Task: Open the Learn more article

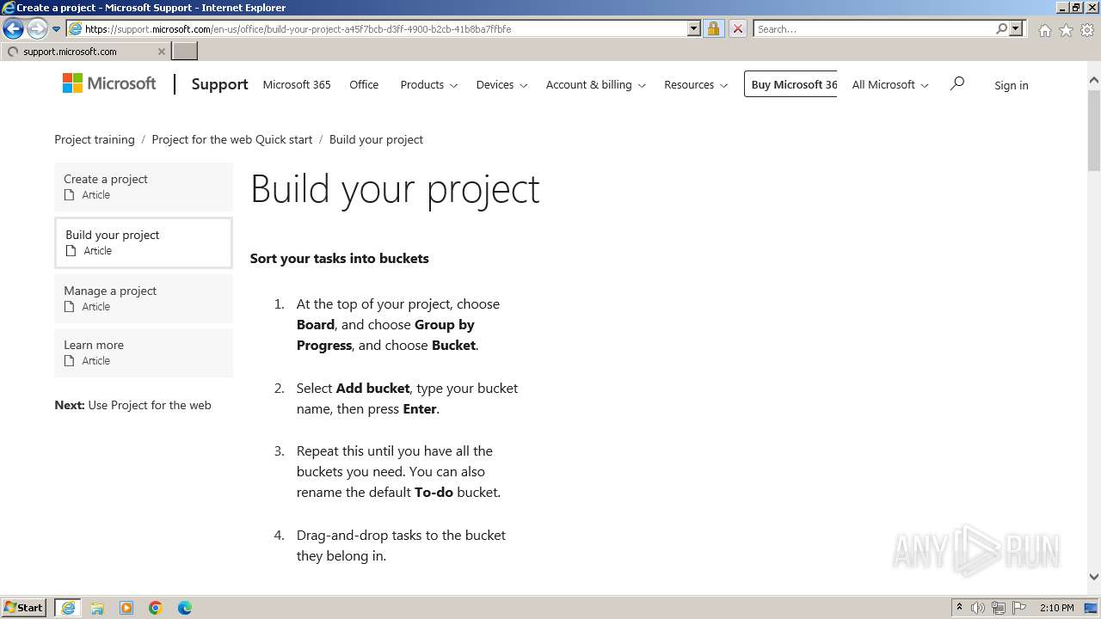Action: 144,352
